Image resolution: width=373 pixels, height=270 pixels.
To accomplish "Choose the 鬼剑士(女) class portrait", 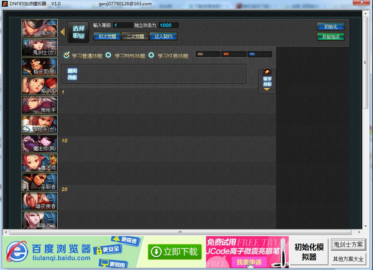I will (39, 48).
